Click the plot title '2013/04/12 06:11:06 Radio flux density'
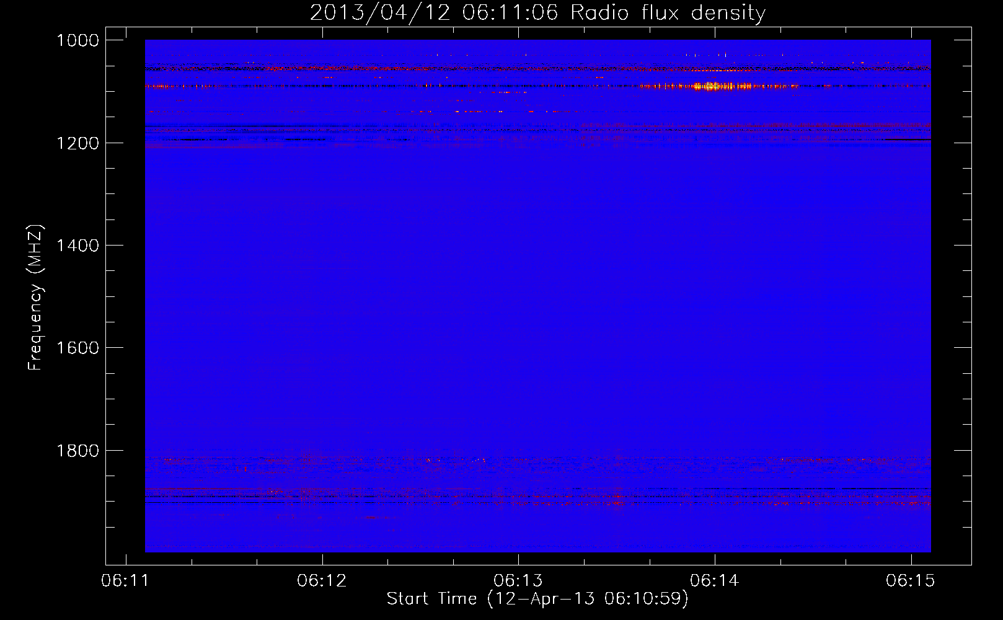Viewport: 1003px width, 620px height. [x=537, y=12]
